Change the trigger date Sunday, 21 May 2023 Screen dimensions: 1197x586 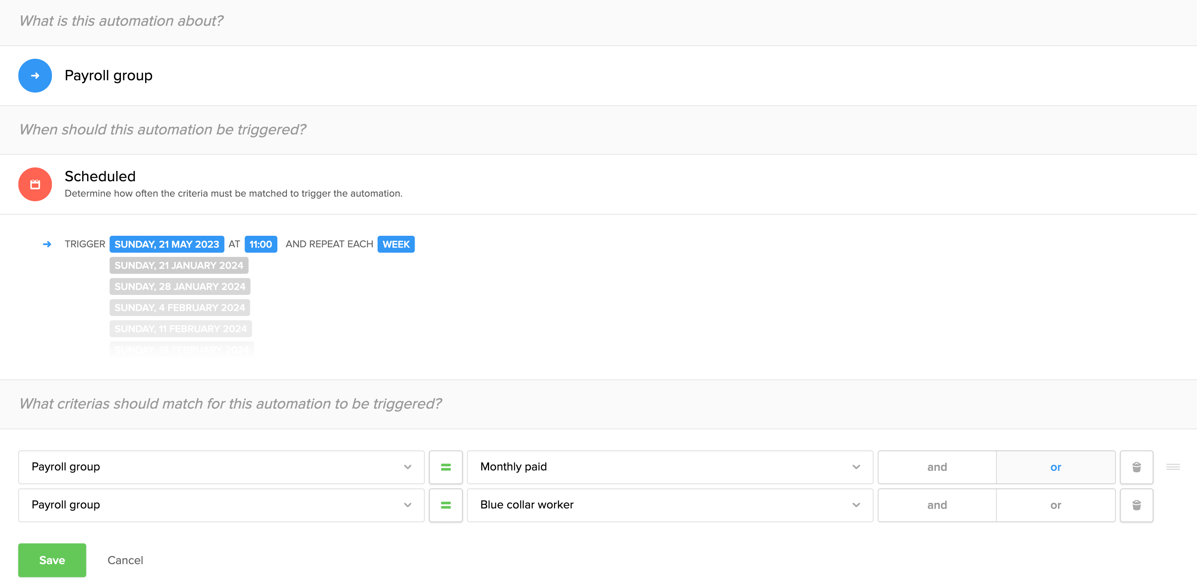click(166, 244)
